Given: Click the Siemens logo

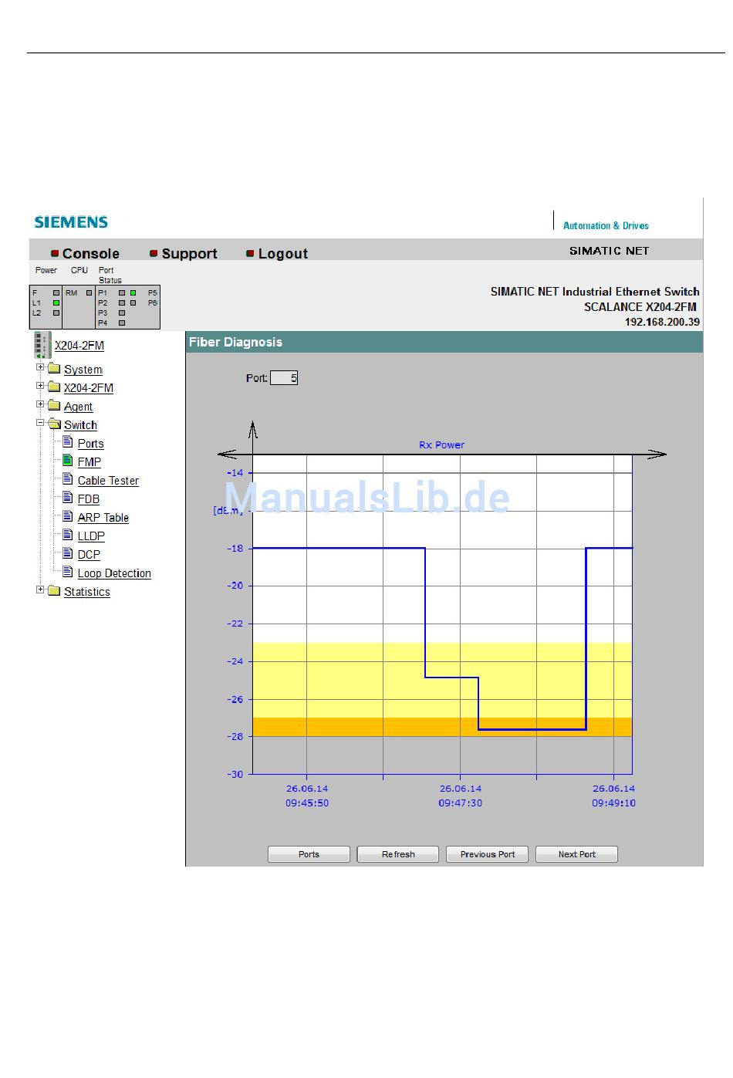Looking at the screenshot, I should coord(71,222).
